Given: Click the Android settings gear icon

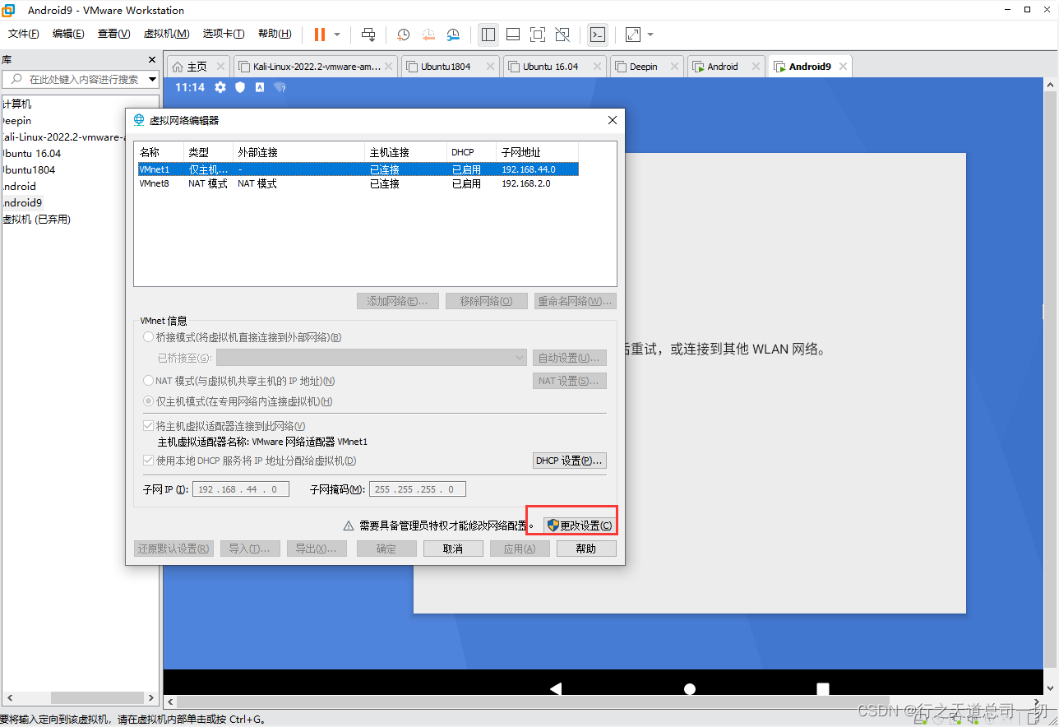Looking at the screenshot, I should 220,87.
